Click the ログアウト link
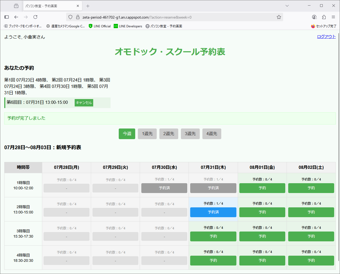Viewport: 340px width, 274px height. 326,37
